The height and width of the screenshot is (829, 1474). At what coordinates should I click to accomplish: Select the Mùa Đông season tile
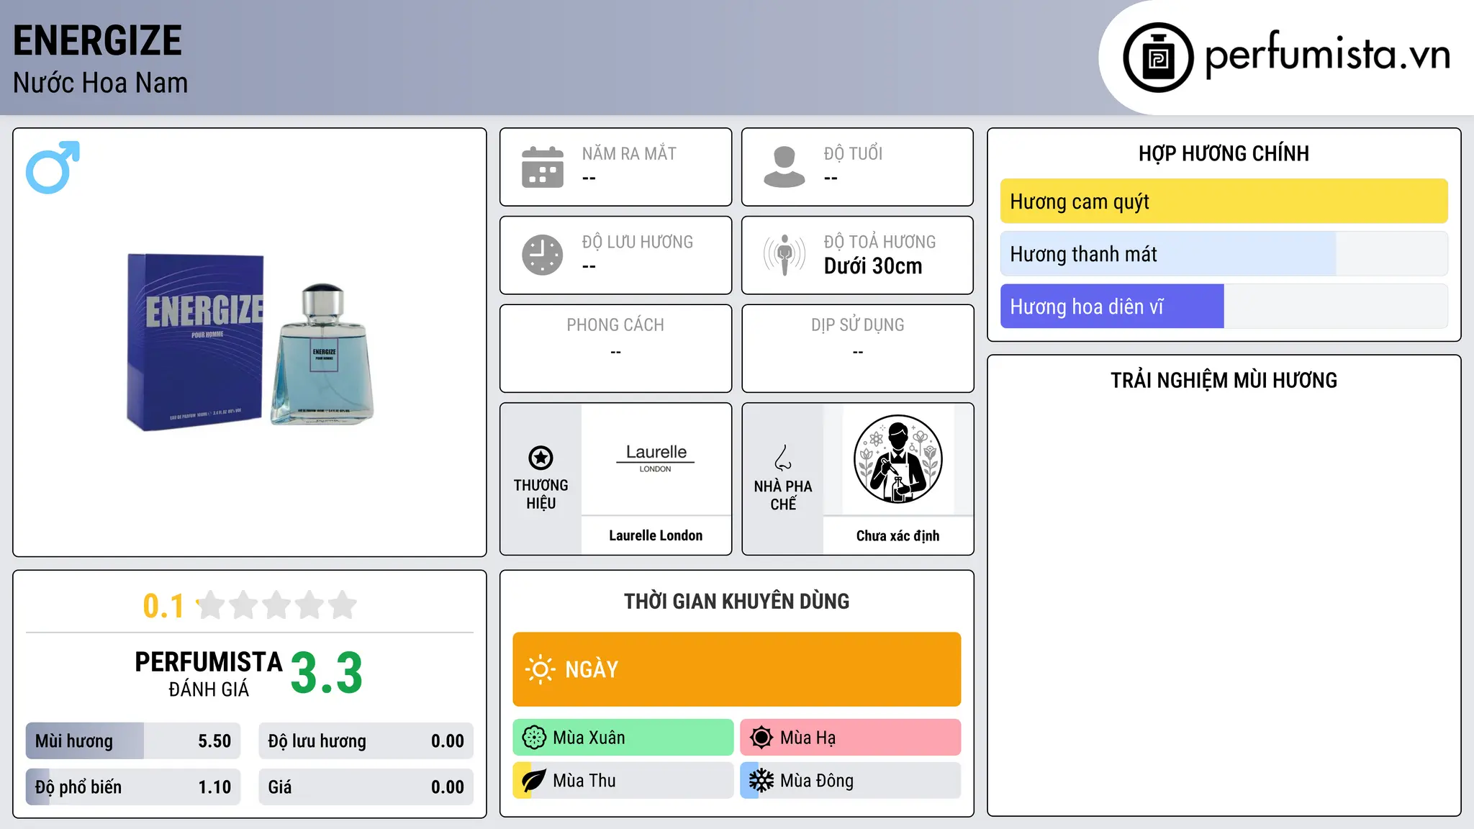(x=851, y=781)
